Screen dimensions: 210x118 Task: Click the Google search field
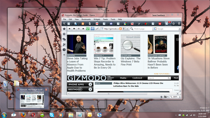tap(168, 29)
